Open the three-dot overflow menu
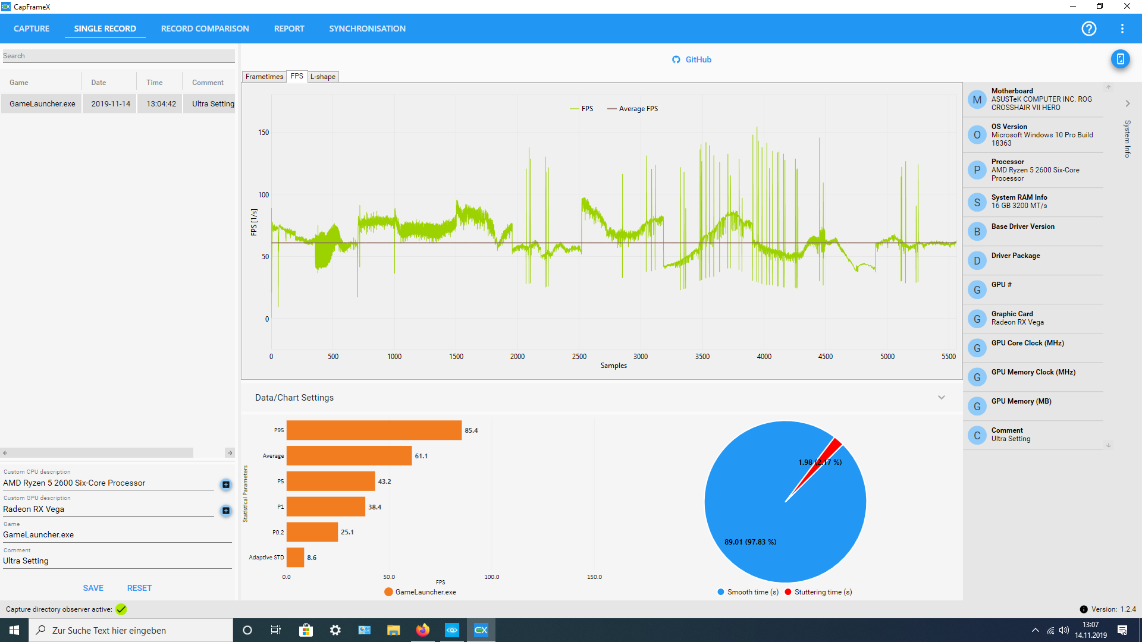1142x642 pixels. [x=1122, y=29]
